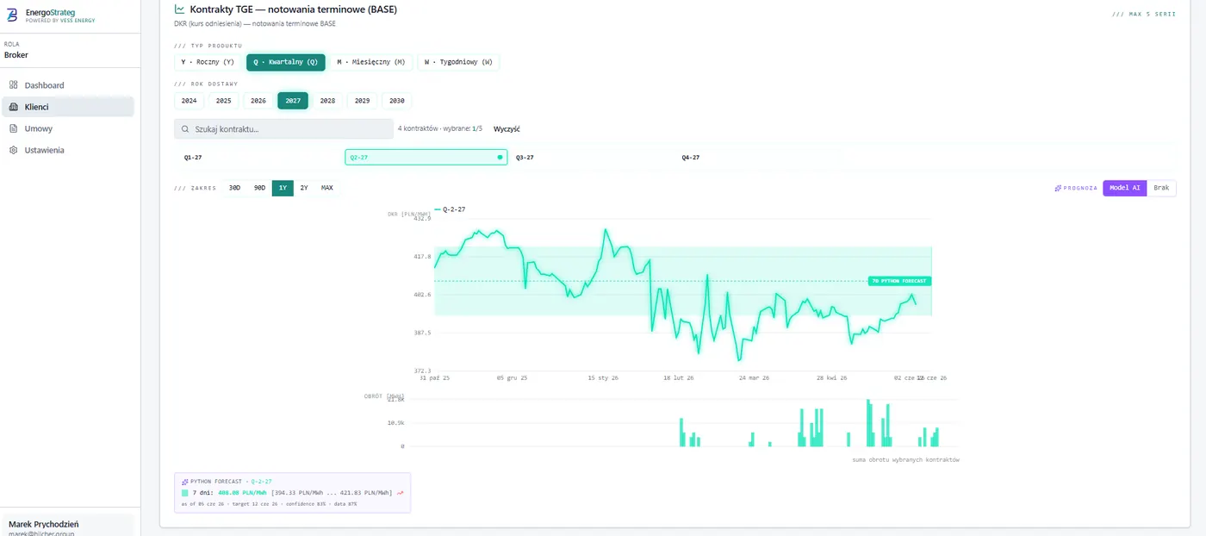Click the chart line icon by title
Viewport: 1206px width, 536px height.
(x=179, y=9)
